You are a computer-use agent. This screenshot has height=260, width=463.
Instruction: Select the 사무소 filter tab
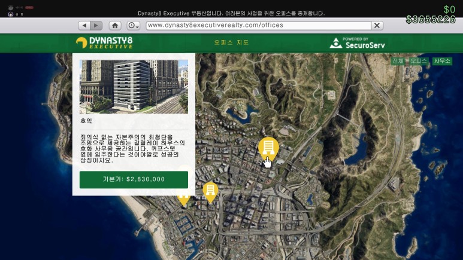(442, 61)
